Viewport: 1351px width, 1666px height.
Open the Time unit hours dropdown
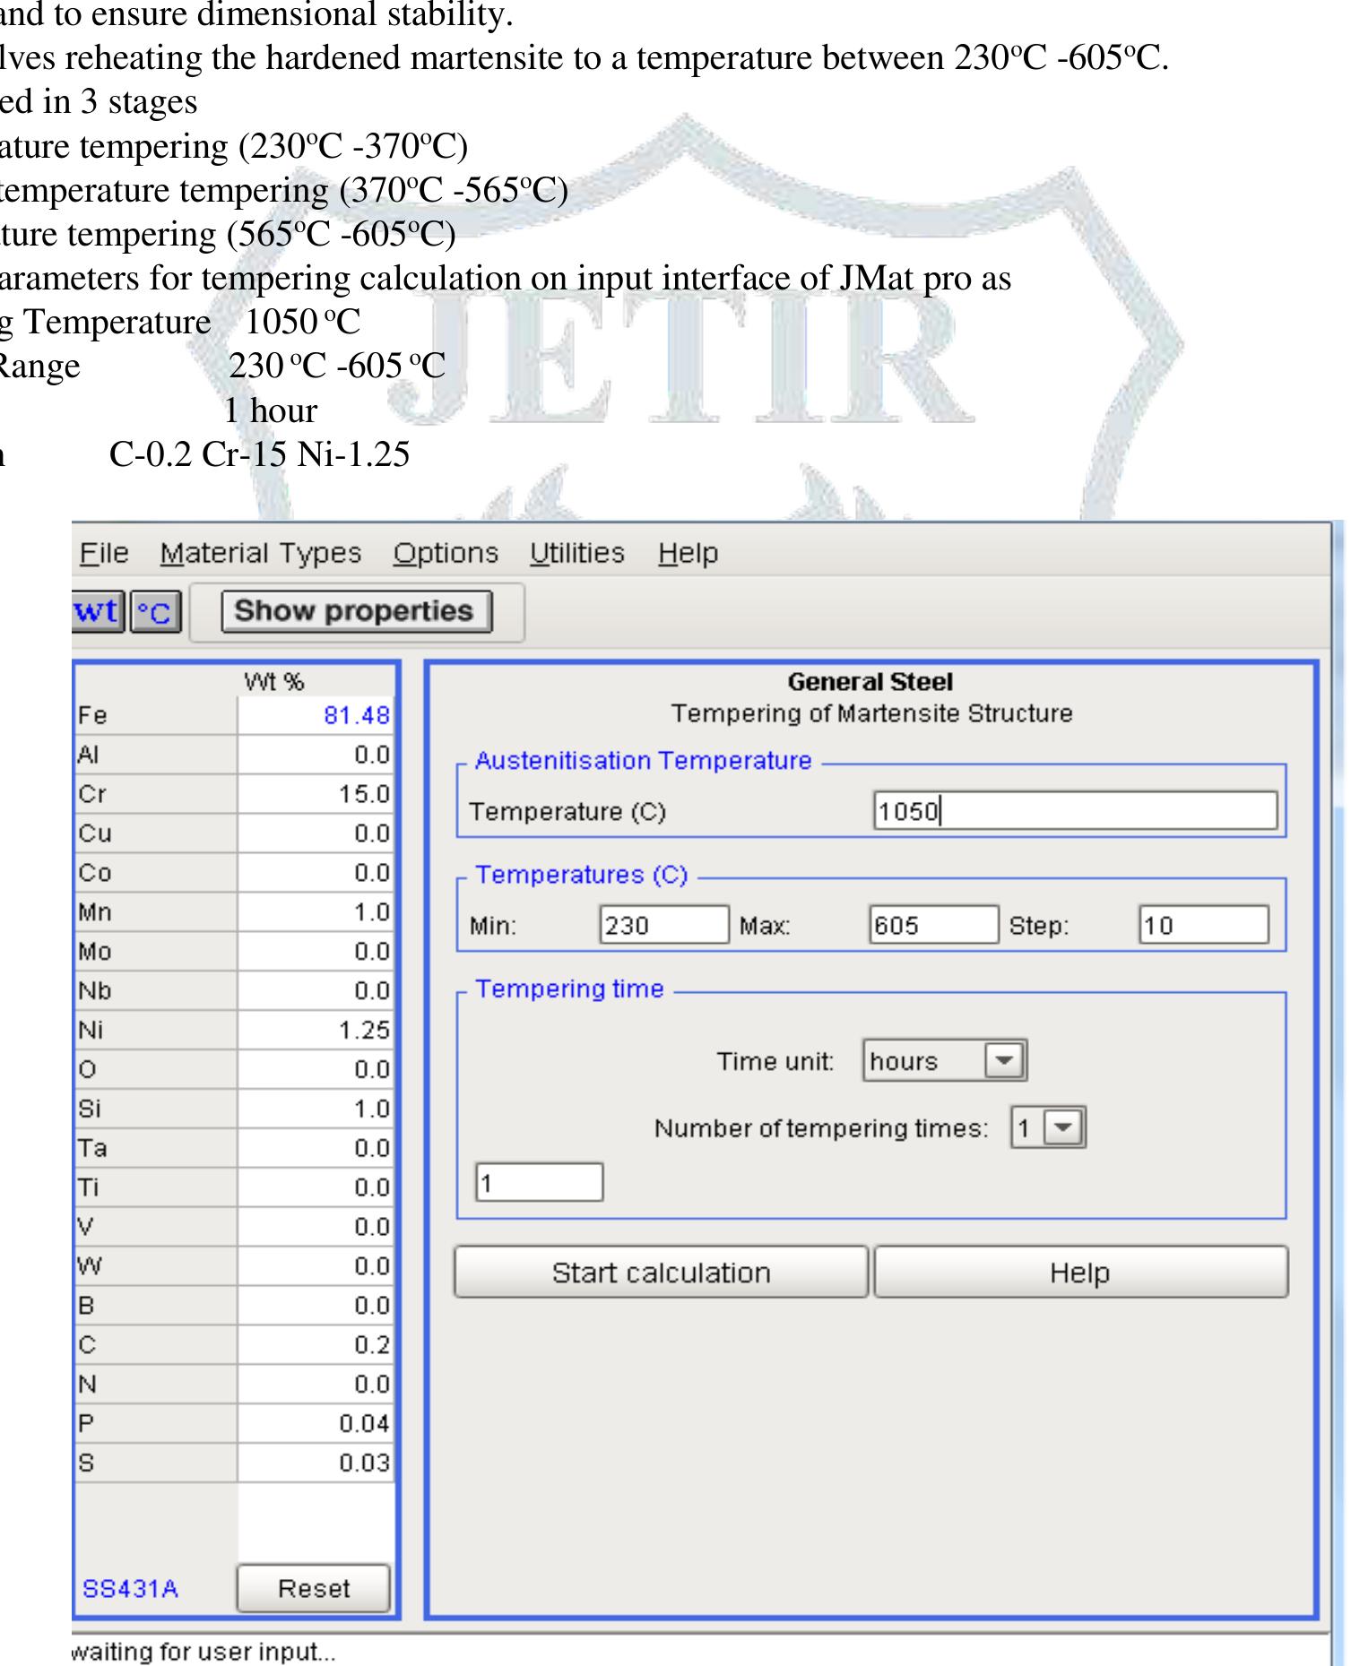click(944, 1061)
